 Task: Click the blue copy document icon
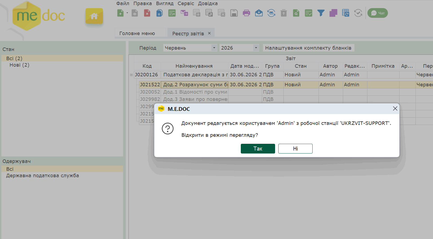160,13
